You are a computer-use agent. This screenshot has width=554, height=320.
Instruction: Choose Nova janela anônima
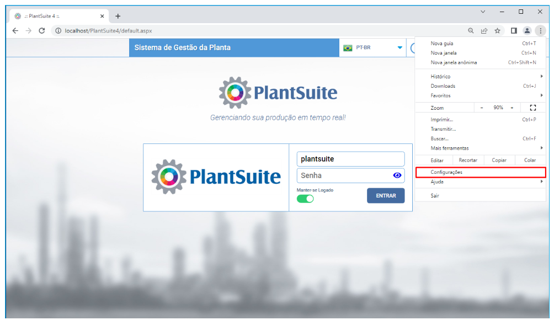[x=481, y=62]
